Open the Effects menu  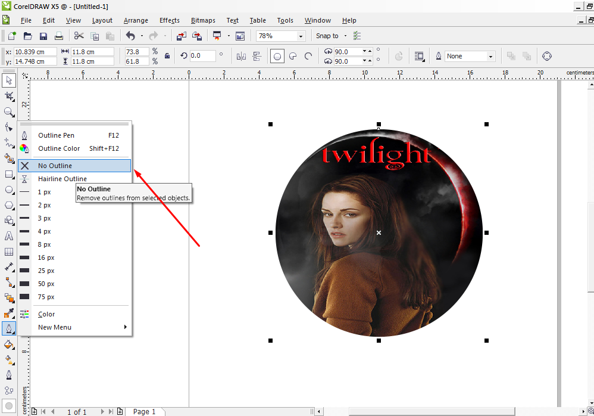[170, 20]
